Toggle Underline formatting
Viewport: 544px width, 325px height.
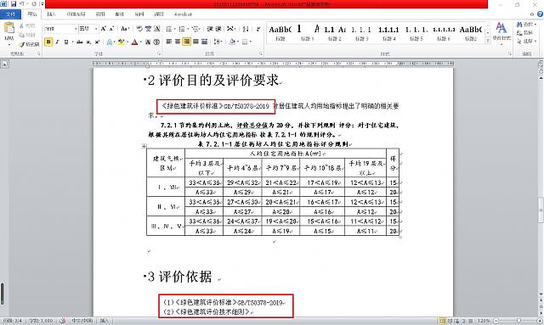pos(66,42)
